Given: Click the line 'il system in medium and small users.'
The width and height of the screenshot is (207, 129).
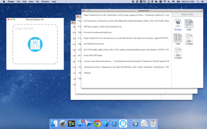Looking at the screenshot, I should click(x=98, y=32).
